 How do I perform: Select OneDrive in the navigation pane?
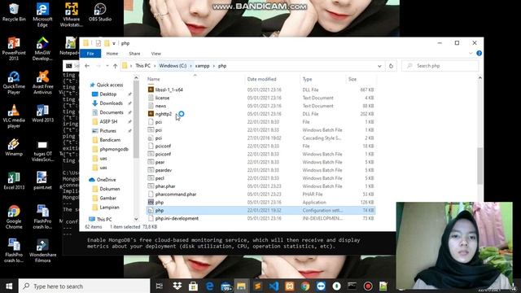[x=106, y=179]
